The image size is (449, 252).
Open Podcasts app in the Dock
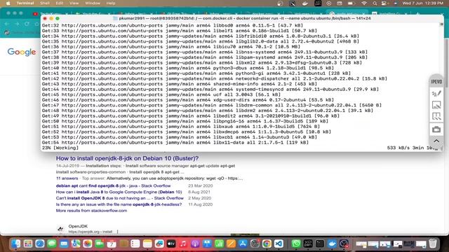tap(195, 244)
